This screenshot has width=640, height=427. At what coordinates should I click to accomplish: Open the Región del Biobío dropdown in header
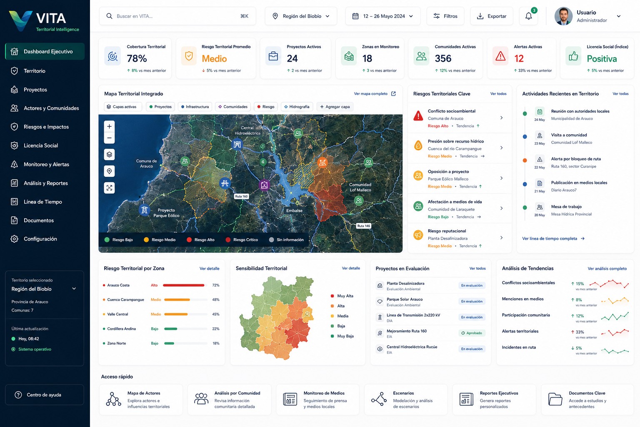coord(301,16)
